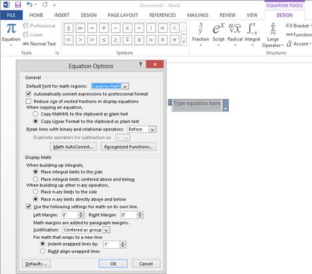Insert the division sign symbol
The width and height of the screenshot is (312, 274).
click(139, 28)
